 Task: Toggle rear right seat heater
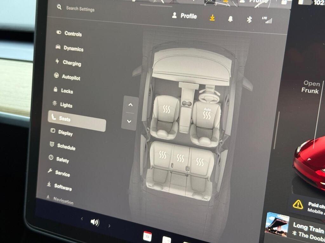[200, 162]
